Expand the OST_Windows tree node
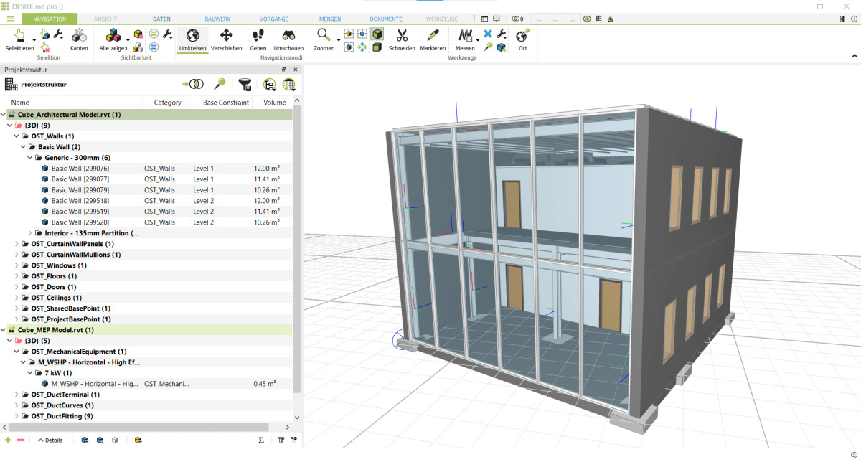This screenshot has height=462, width=861. [17, 265]
